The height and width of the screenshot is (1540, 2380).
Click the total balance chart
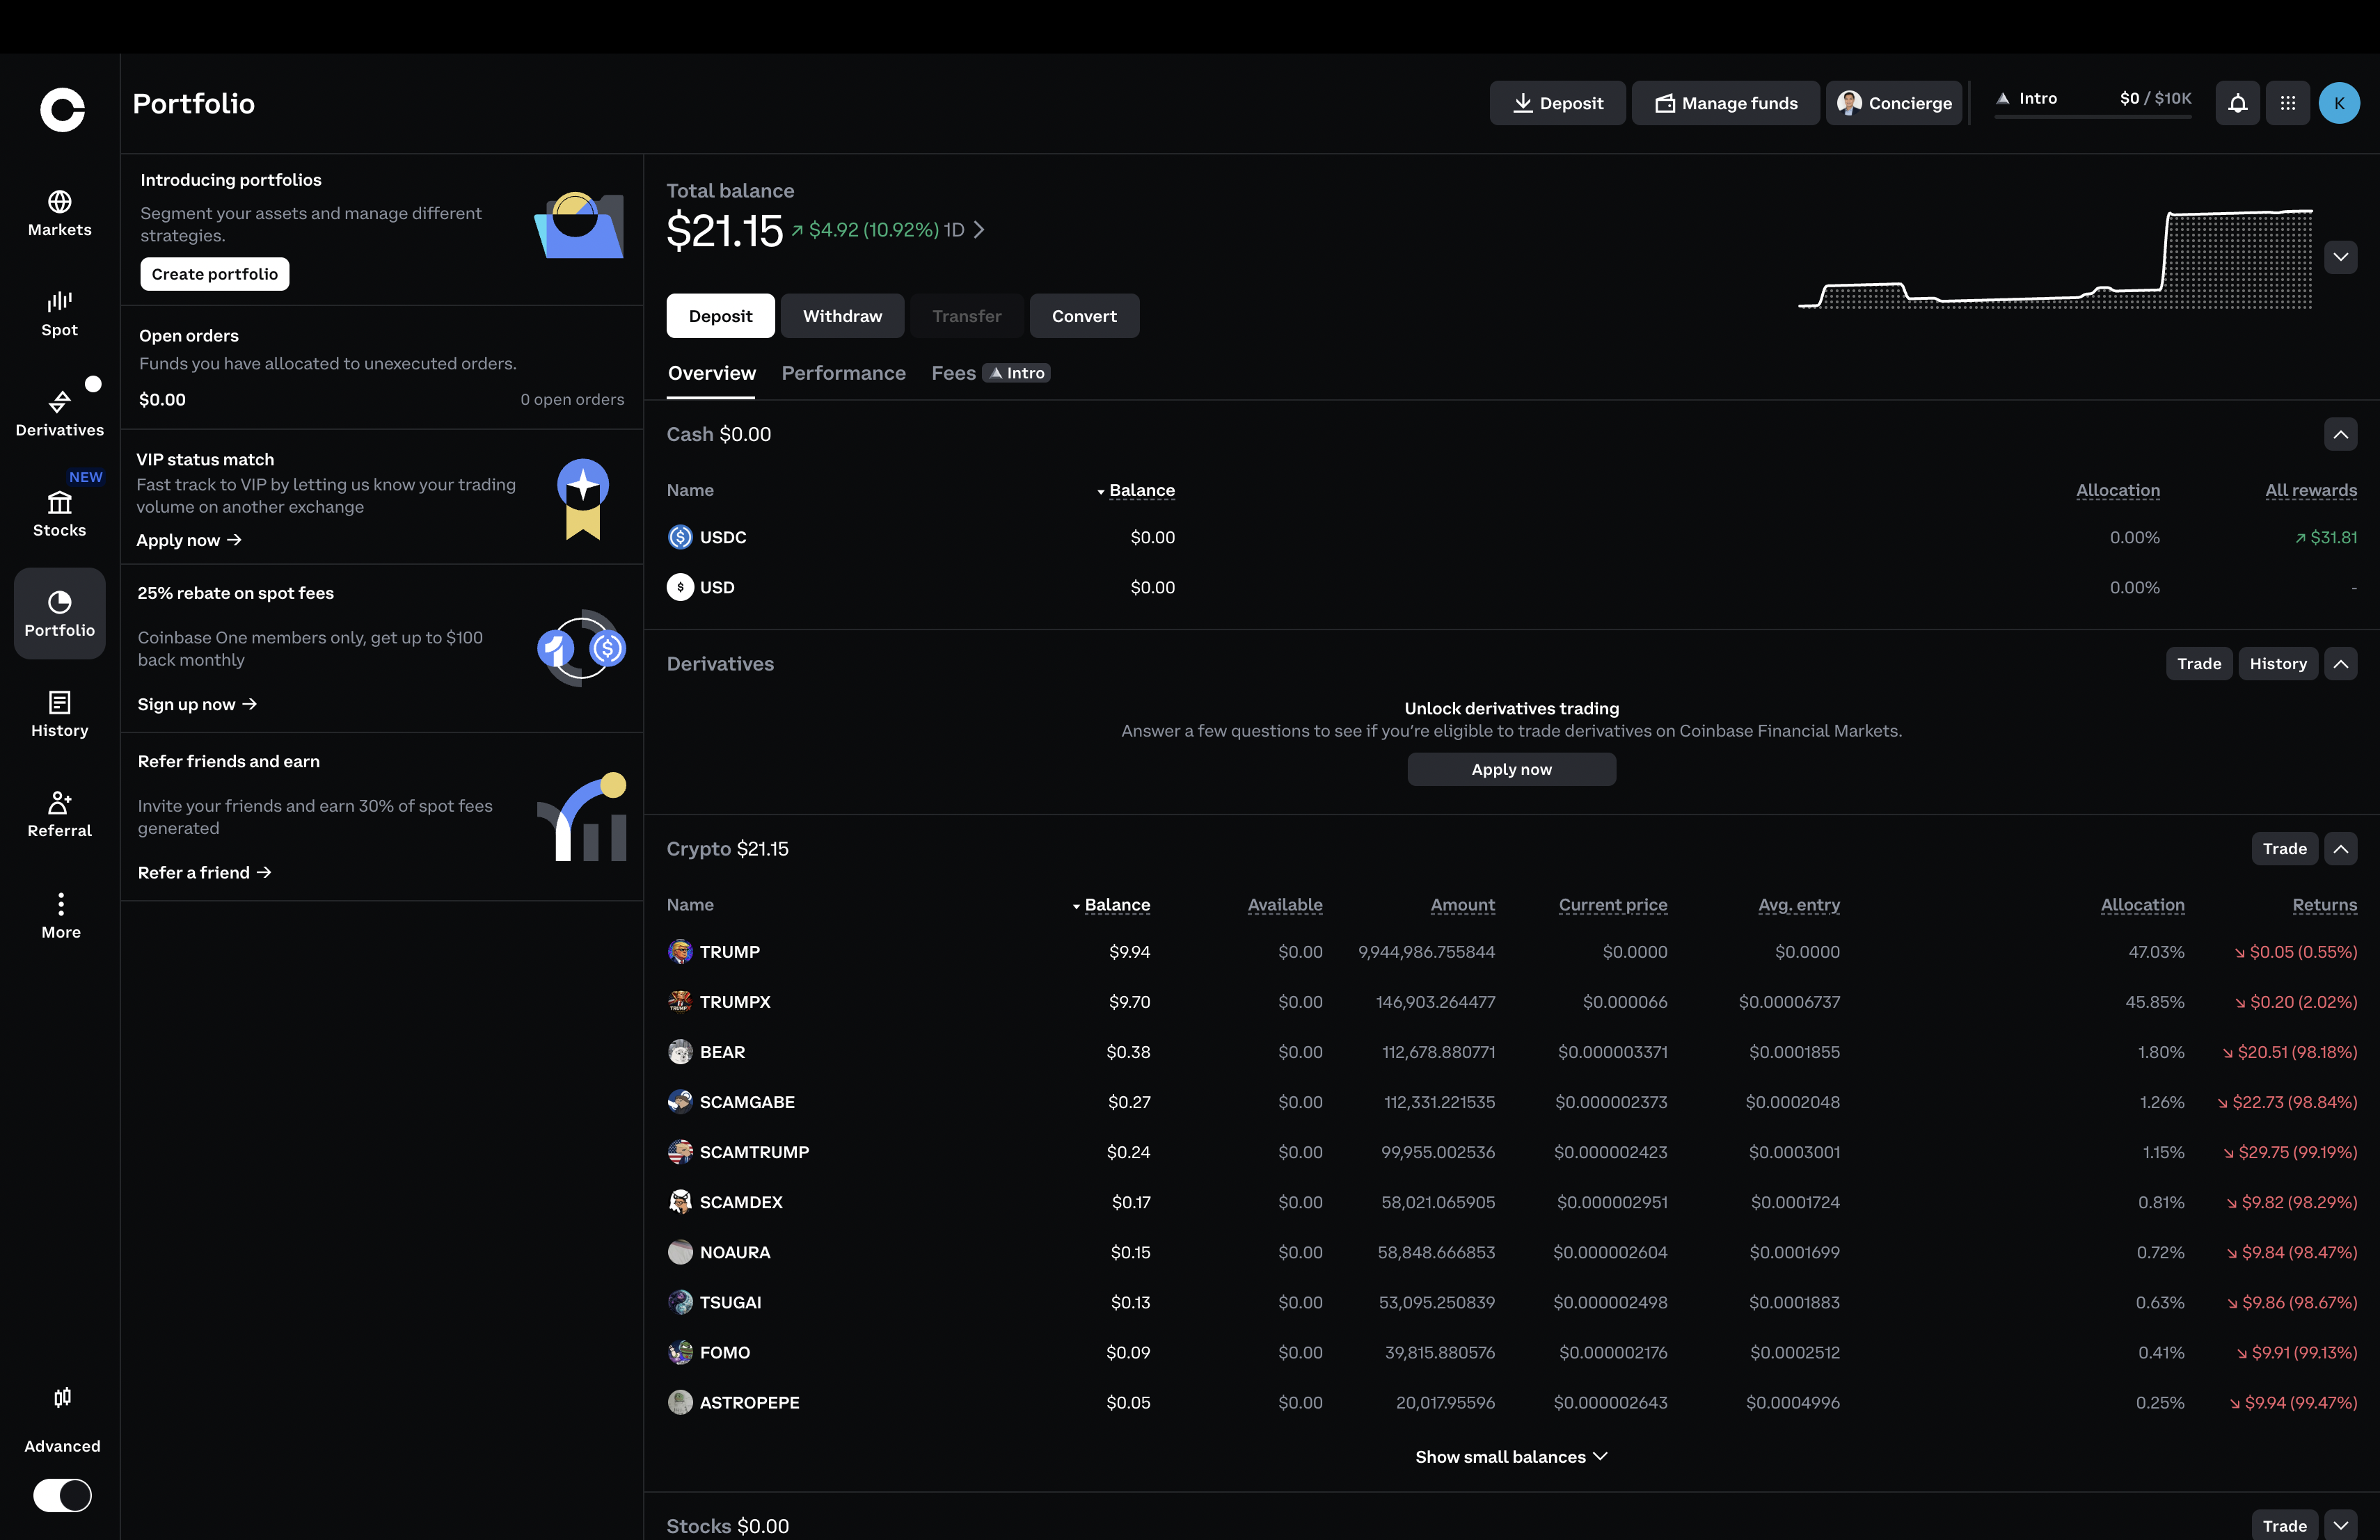tap(2055, 259)
